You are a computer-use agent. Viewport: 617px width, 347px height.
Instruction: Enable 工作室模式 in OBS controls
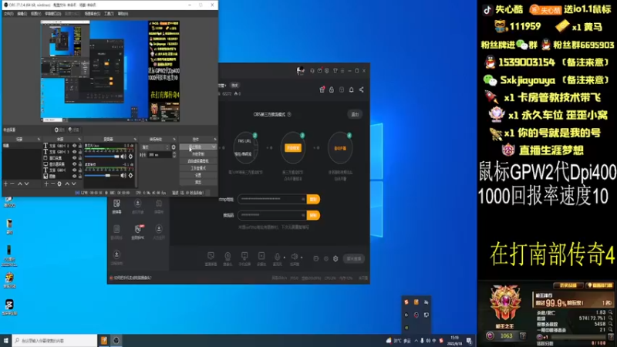pos(198,168)
